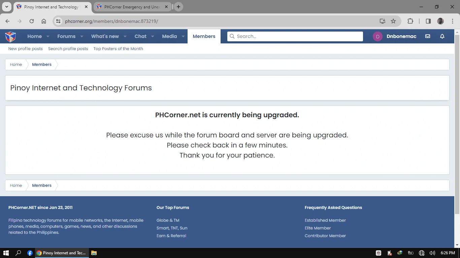Click Members in top breadcrumb

42,64
